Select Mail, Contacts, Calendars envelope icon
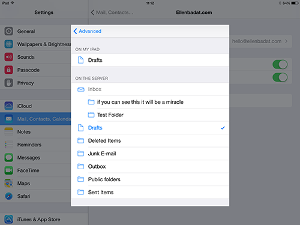The width and height of the screenshot is (300, 225). (8, 119)
